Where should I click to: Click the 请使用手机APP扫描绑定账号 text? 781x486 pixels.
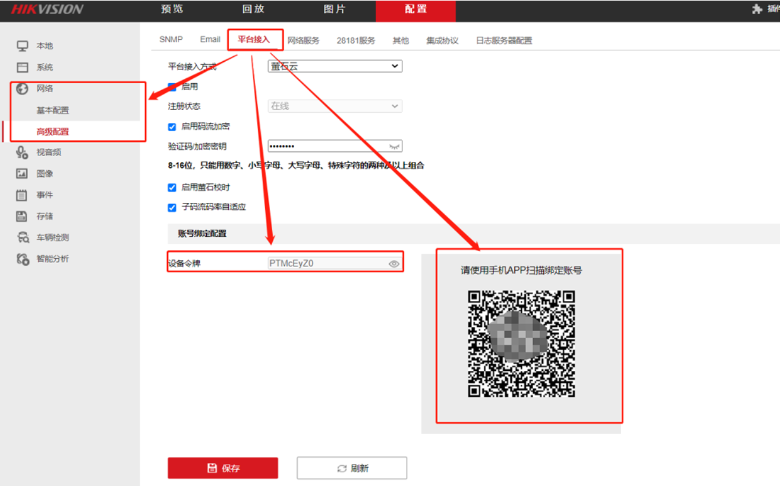pos(521,271)
